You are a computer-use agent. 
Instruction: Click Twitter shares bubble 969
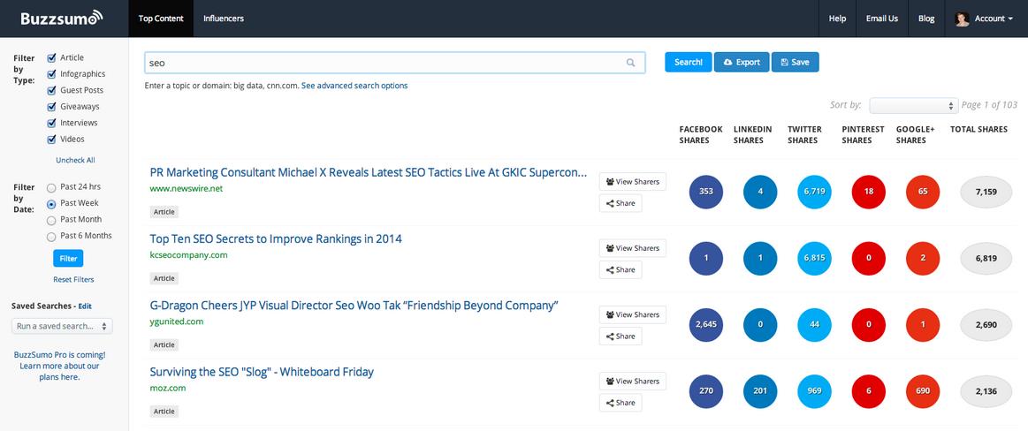[814, 391]
